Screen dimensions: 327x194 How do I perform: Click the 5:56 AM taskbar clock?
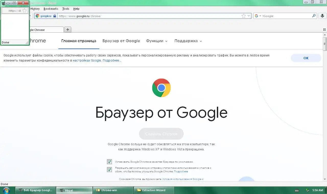318,190
